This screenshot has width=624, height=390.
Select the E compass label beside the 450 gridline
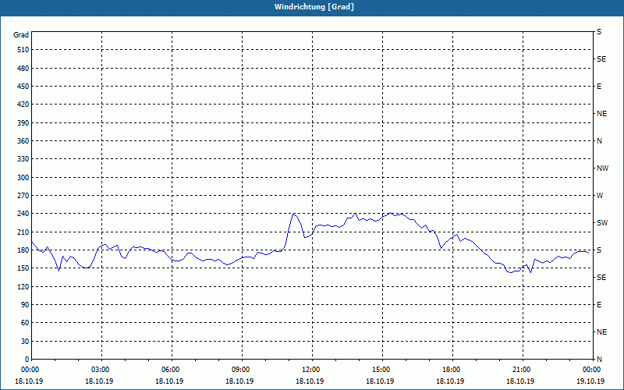[599, 87]
